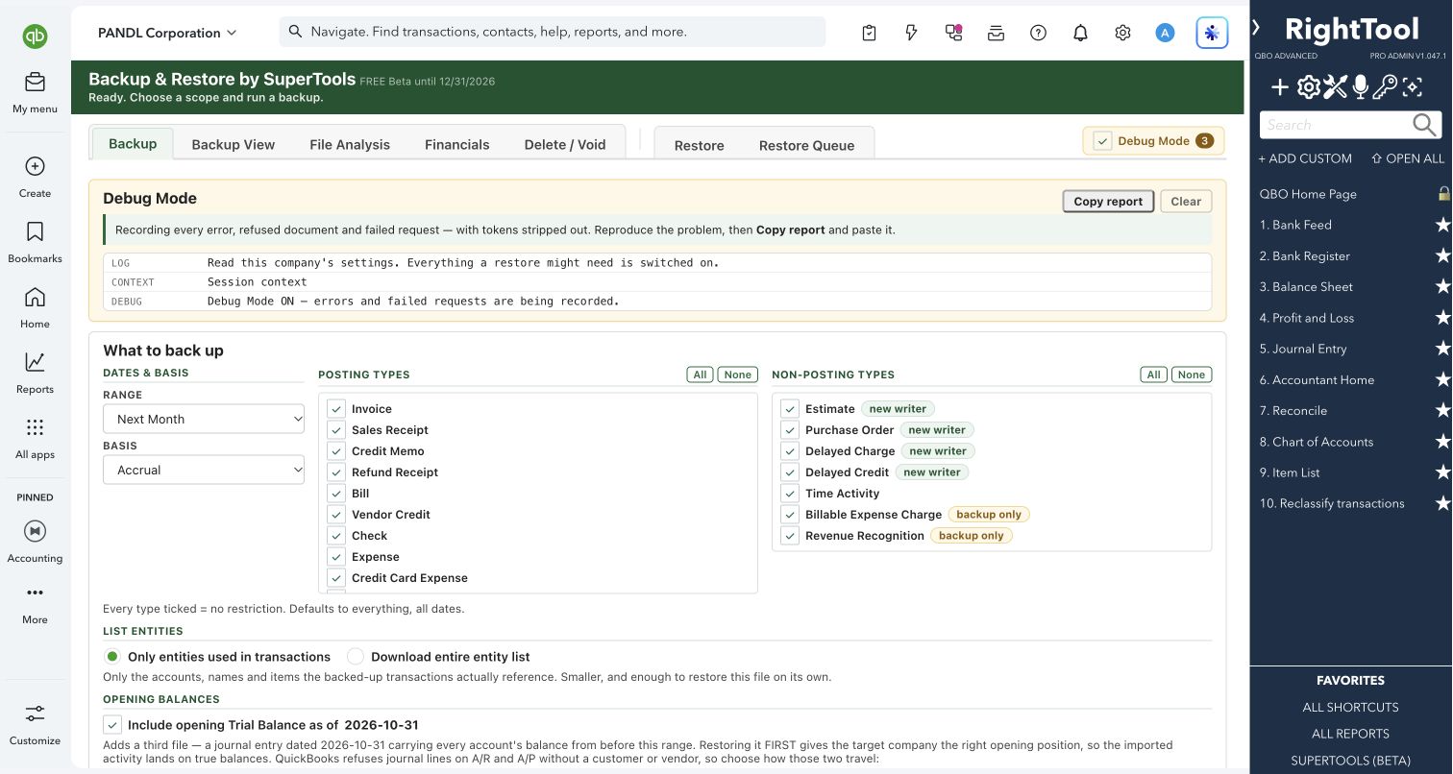This screenshot has width=1453, height=774.
Task: Switch to the Financials tab
Action: point(457,145)
